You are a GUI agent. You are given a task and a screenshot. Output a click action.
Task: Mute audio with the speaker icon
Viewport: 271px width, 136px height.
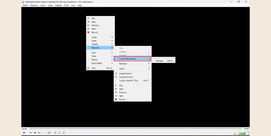click(235, 134)
